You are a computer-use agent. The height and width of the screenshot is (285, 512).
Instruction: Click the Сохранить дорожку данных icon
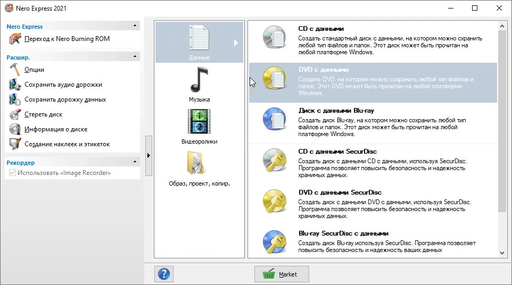coord(15,99)
